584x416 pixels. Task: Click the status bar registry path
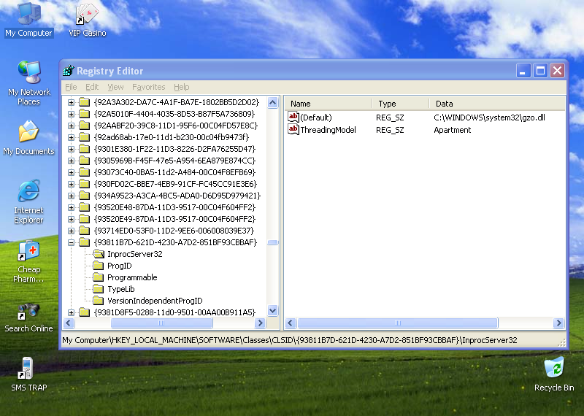tap(289, 340)
